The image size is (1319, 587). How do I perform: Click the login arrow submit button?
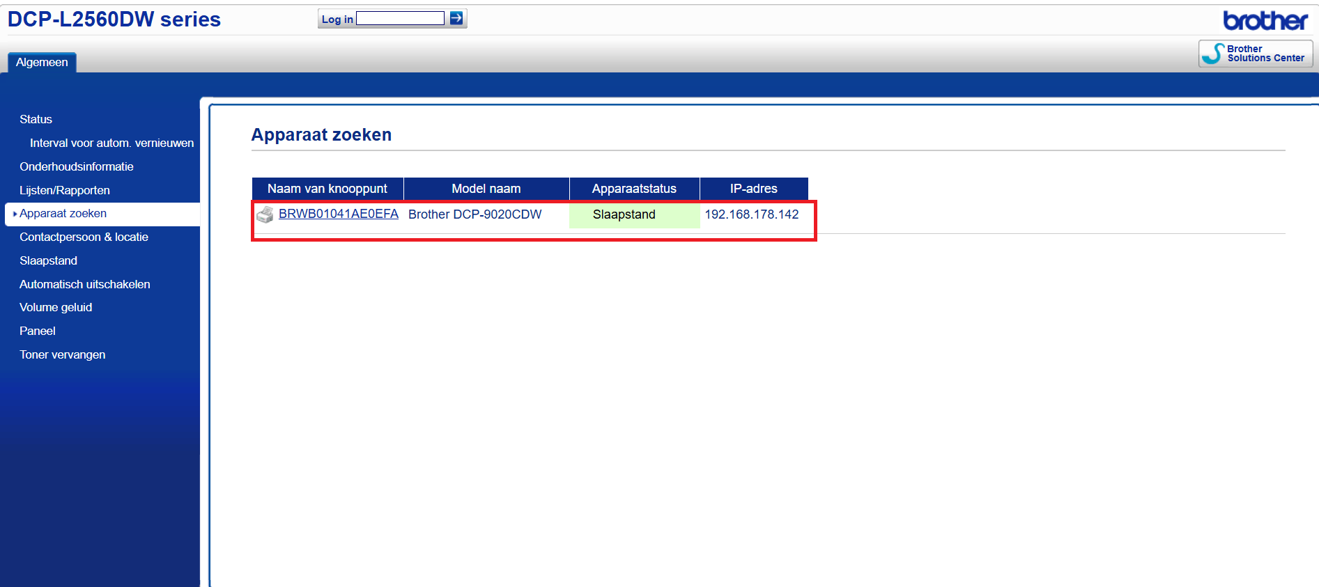[x=456, y=19]
